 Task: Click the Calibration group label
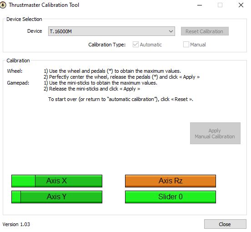pyautogui.click(x=18, y=61)
